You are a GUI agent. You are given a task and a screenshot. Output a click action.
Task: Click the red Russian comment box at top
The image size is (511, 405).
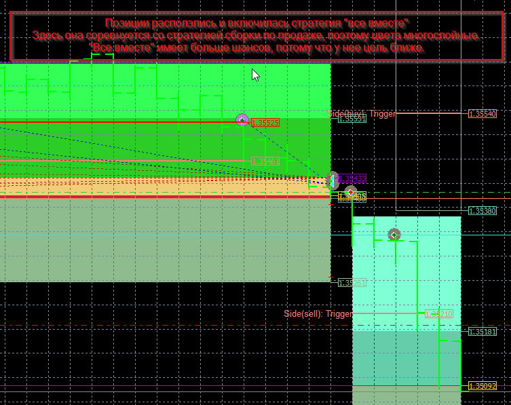pyautogui.click(x=256, y=36)
